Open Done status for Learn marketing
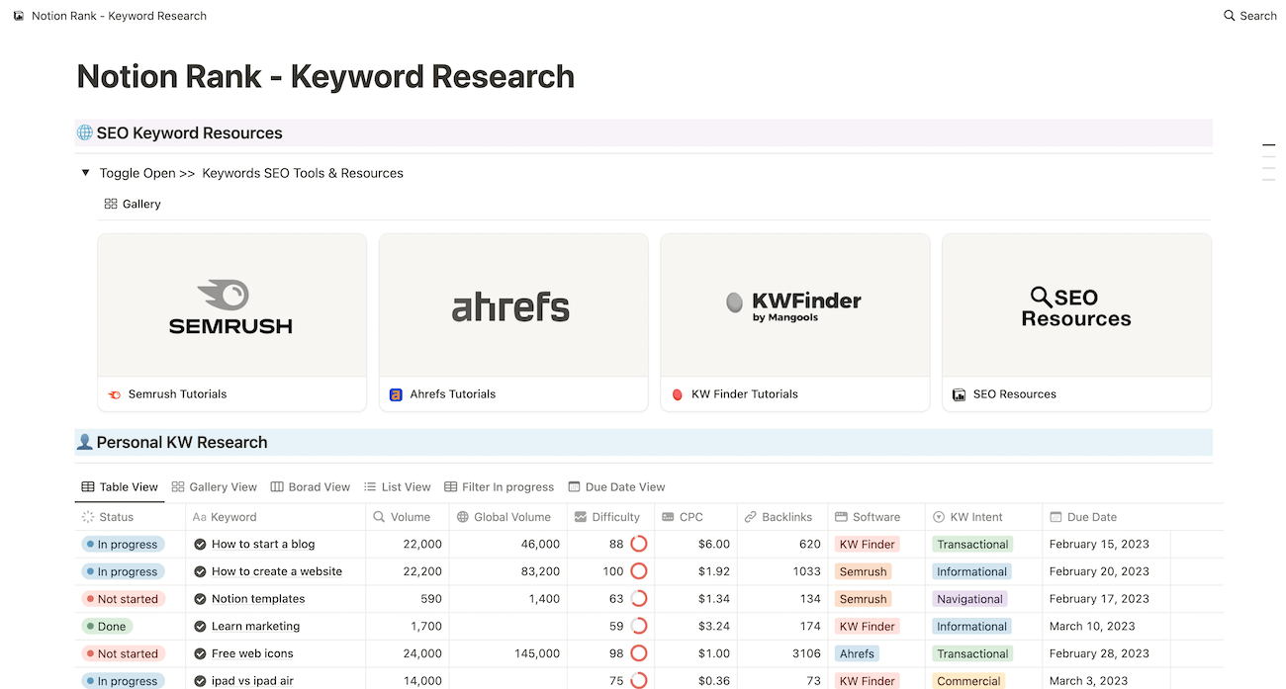Image resolution: width=1286 pixels, height=689 pixels. (x=107, y=627)
